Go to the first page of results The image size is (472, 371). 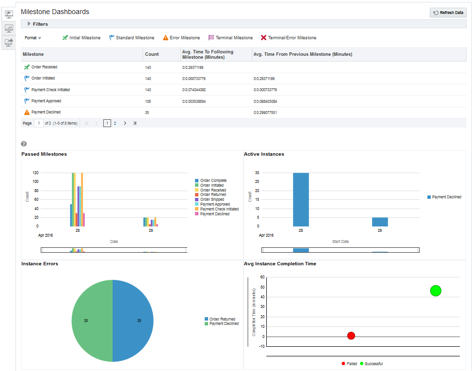(87, 123)
